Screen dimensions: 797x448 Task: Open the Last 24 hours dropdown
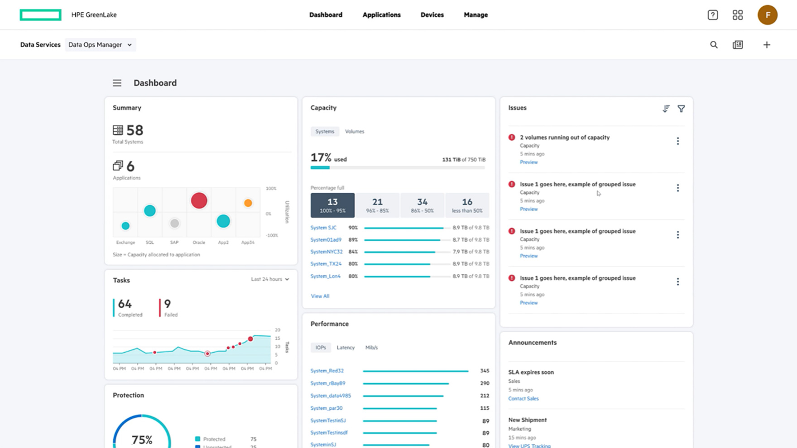pyautogui.click(x=270, y=279)
